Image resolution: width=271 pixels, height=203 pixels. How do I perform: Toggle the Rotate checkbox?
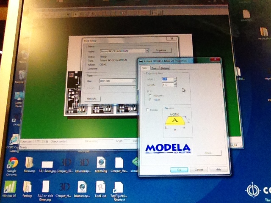click(x=147, y=110)
